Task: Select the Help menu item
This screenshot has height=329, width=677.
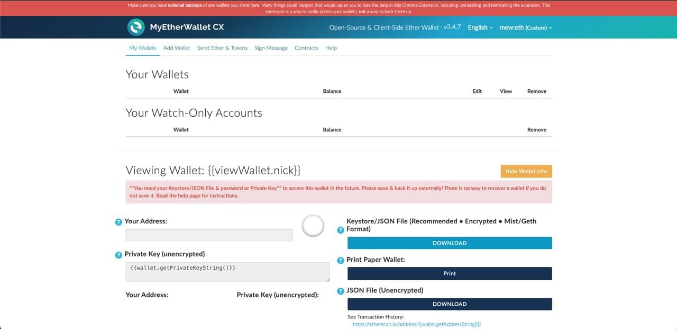Action: tap(331, 48)
